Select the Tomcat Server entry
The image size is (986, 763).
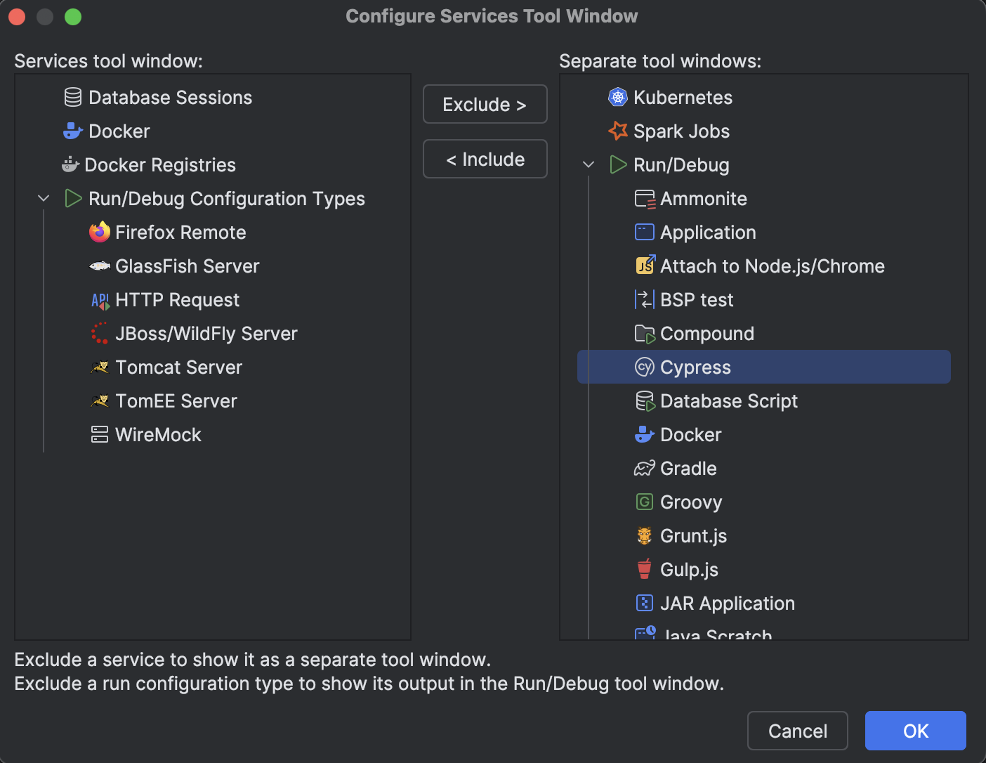pos(178,367)
